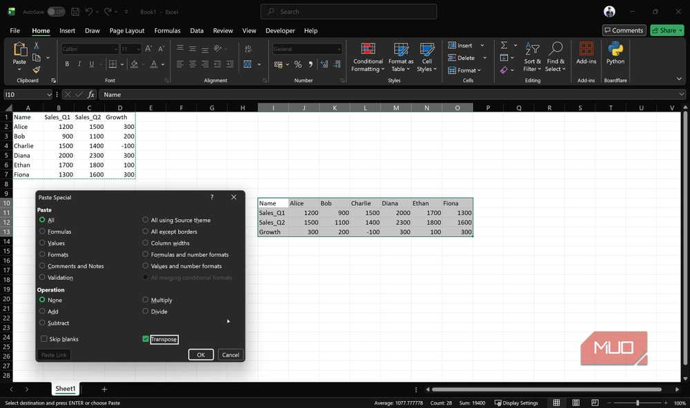
Task: Open Find & Select
Action: click(x=555, y=57)
